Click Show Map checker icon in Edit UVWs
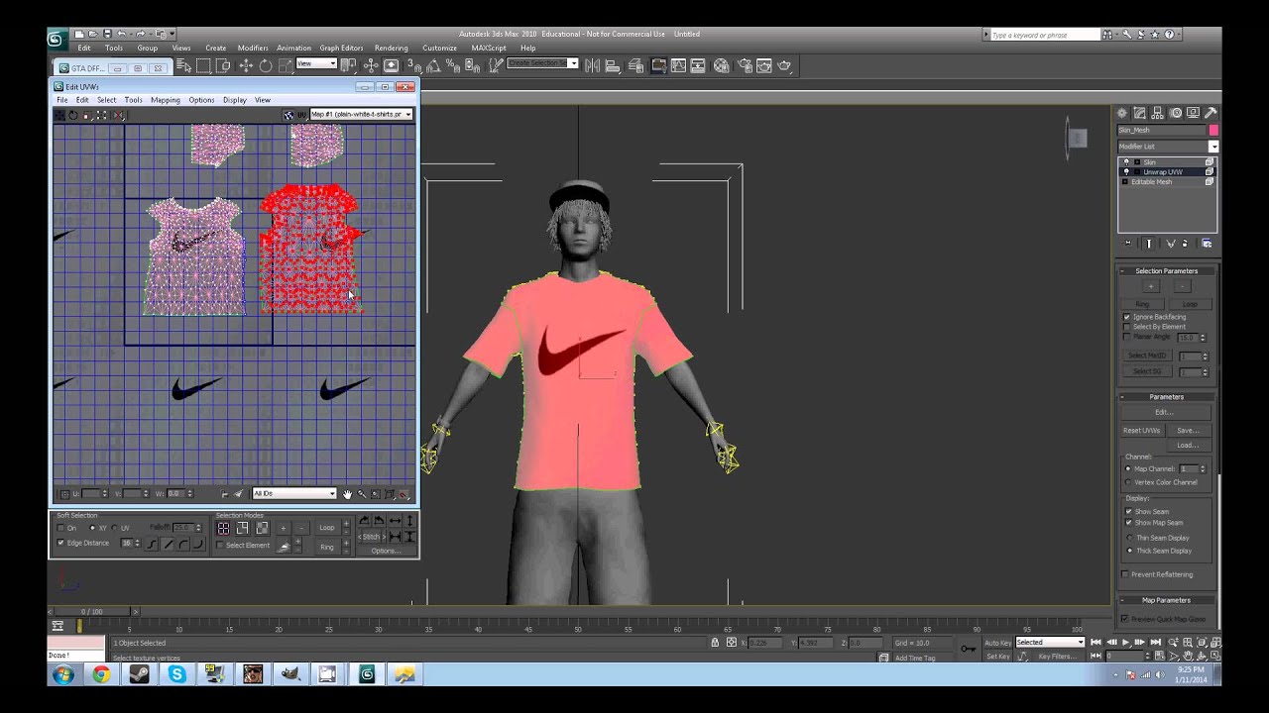Viewport: 1269px width, 713px height. coord(288,114)
